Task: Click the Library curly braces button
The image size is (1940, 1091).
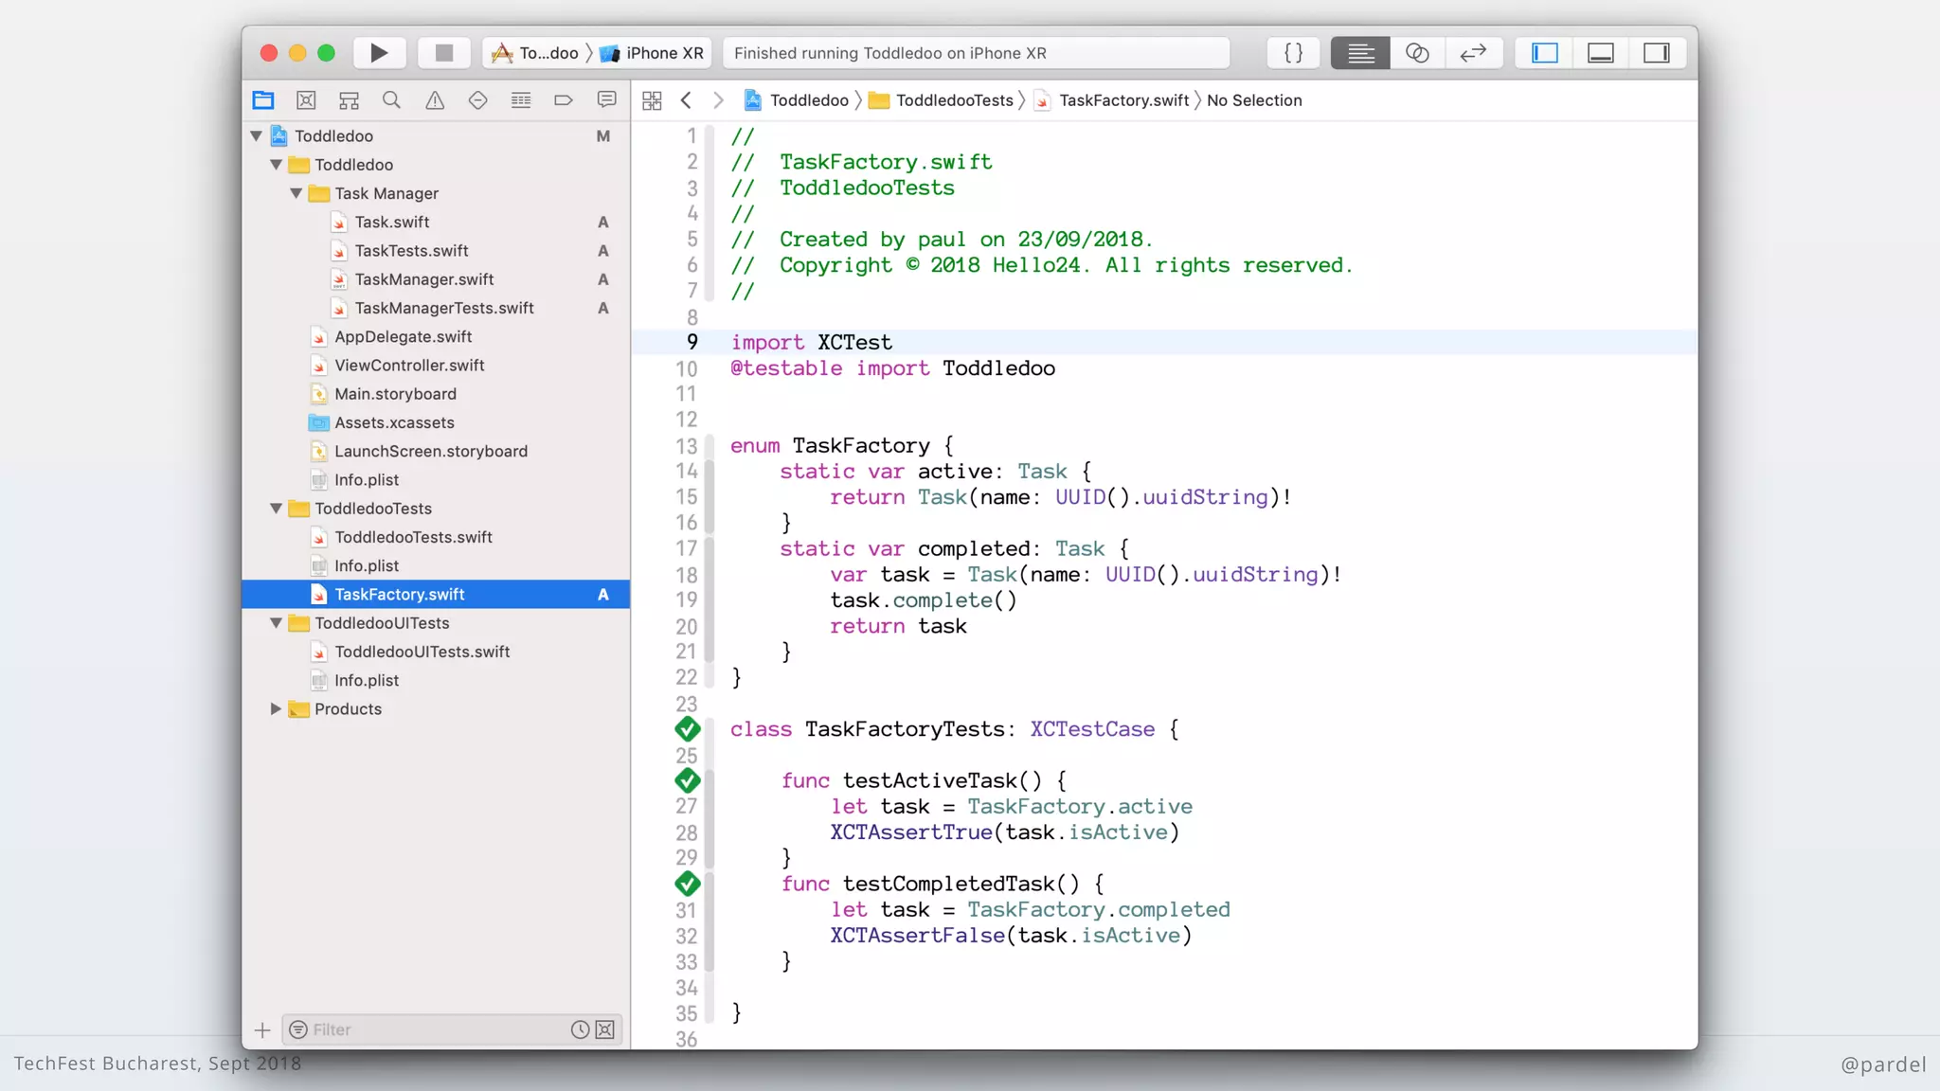Action: point(1293,53)
